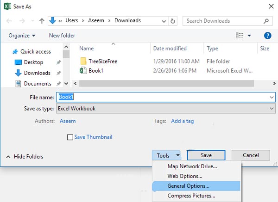Enable the Save Thumbnail checkbox
Image resolution: width=278 pixels, height=202 pixels.
point(70,137)
